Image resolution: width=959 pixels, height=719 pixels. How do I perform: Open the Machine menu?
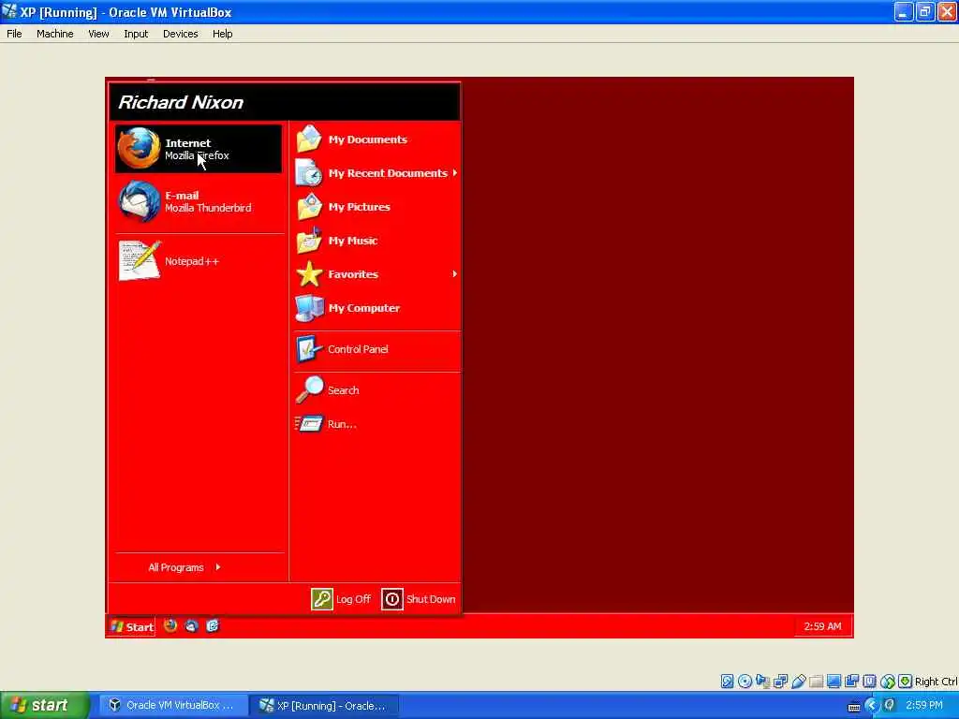coord(55,34)
